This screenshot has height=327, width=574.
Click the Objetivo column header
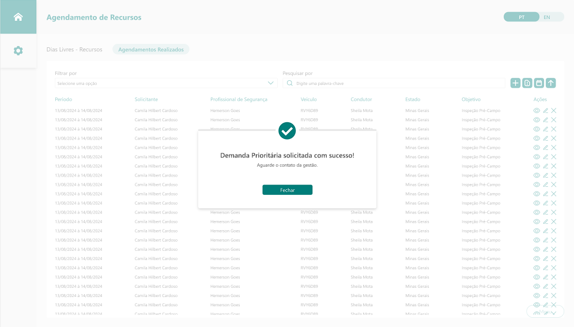click(471, 99)
